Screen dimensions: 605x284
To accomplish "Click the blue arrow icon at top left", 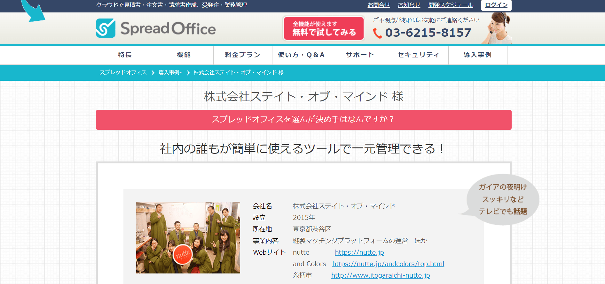I will point(33,11).
